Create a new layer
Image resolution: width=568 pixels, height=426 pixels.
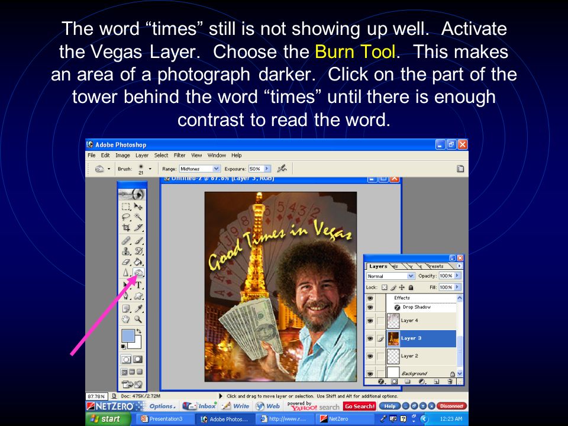click(x=436, y=381)
